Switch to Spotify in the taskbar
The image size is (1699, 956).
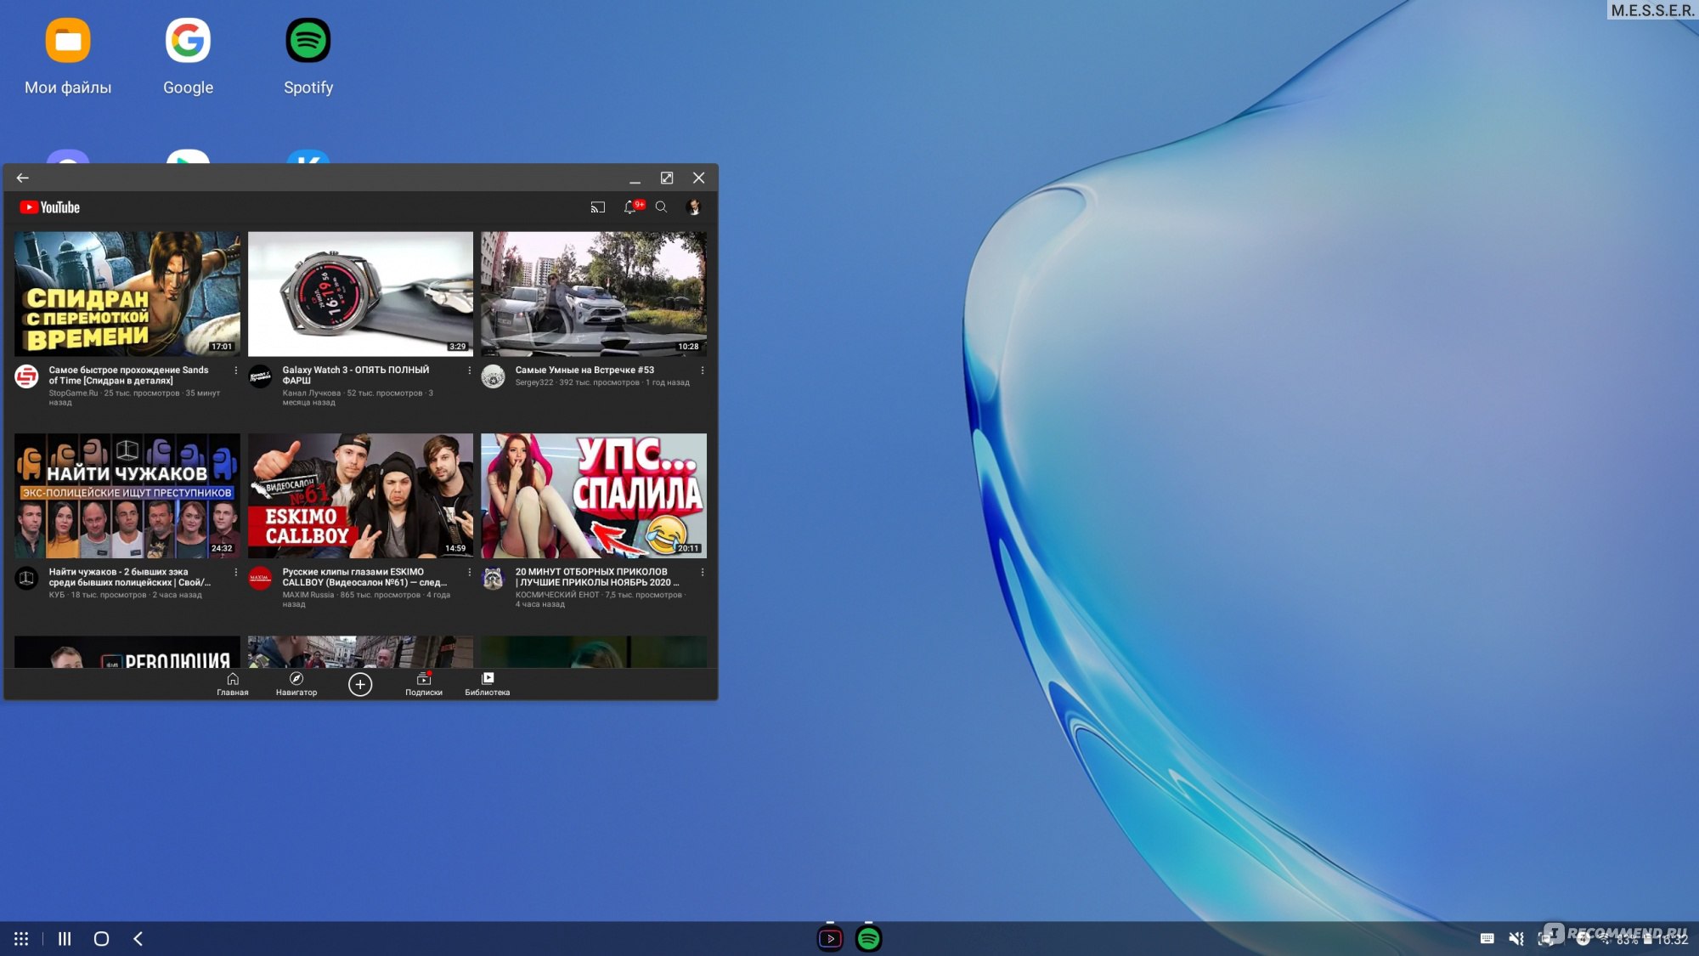[868, 938]
